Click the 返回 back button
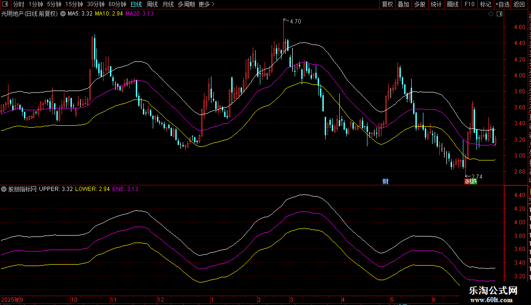 pos(519,4)
